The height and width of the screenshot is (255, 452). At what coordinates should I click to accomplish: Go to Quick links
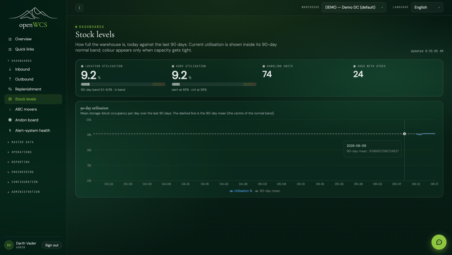point(33,49)
